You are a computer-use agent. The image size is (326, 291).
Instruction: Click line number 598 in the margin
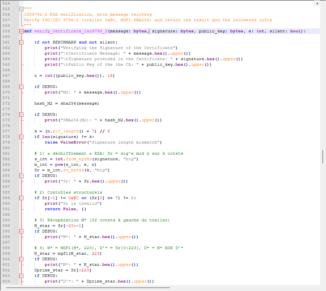pyautogui.click(x=6, y=248)
